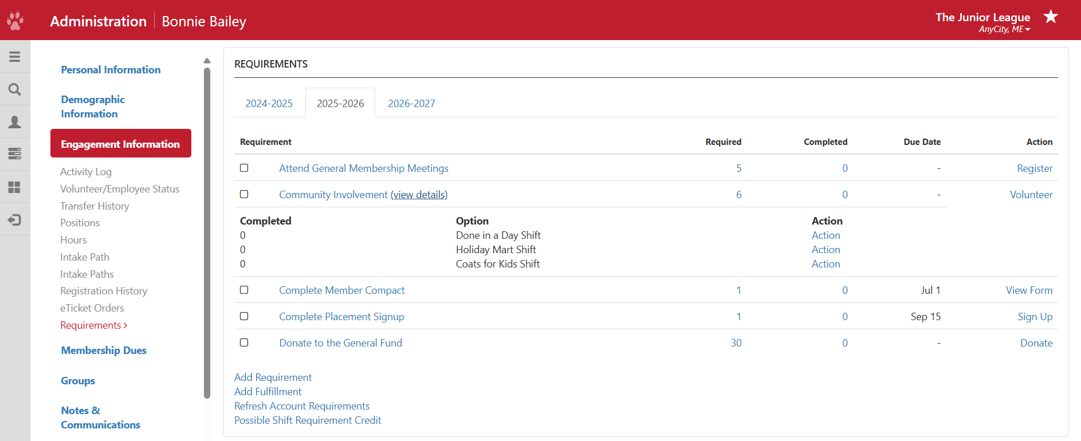The width and height of the screenshot is (1081, 441).
Task: Click Possible Shift Requirement Credit link
Action: (x=308, y=420)
